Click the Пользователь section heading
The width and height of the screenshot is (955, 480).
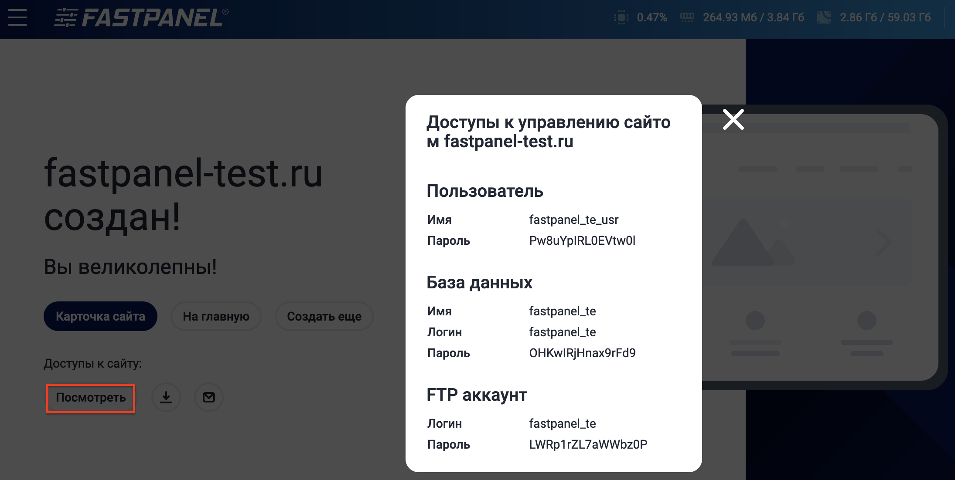(x=485, y=191)
